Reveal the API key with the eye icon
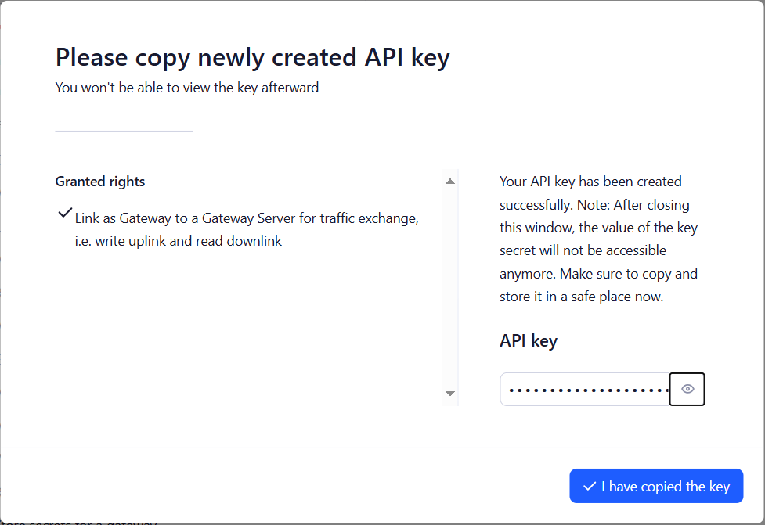Viewport: 765px width, 525px height. click(x=687, y=389)
